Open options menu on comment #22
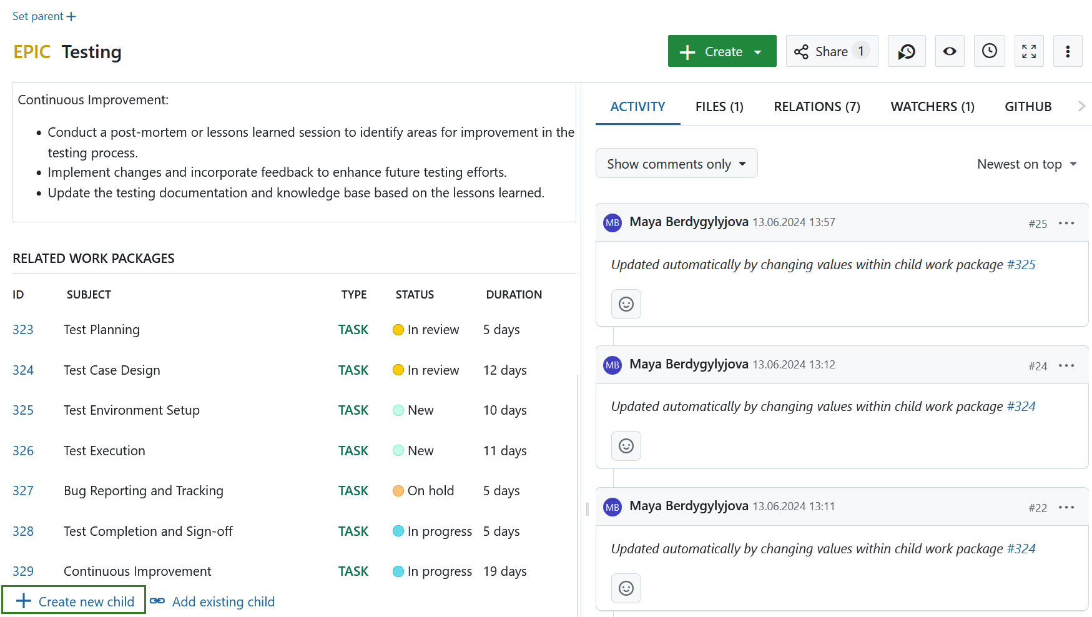Screen dimensions: 1092x617 point(1066,507)
